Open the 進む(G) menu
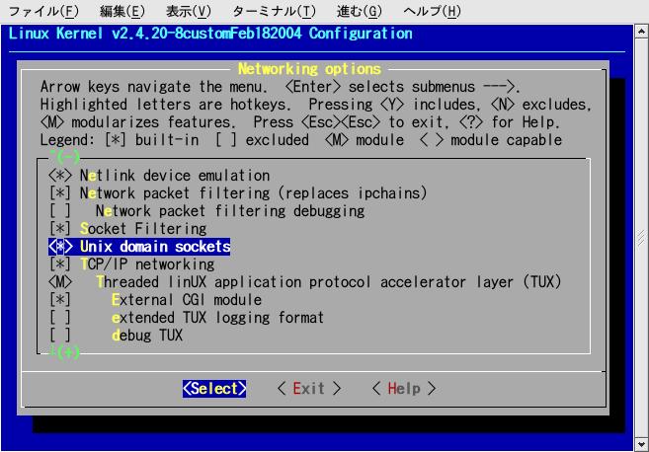649x452 pixels. point(360,11)
